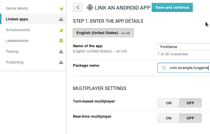Set Turn-based multiplayer to OFF
Viewport: 210px width, 134px height.
190,103
